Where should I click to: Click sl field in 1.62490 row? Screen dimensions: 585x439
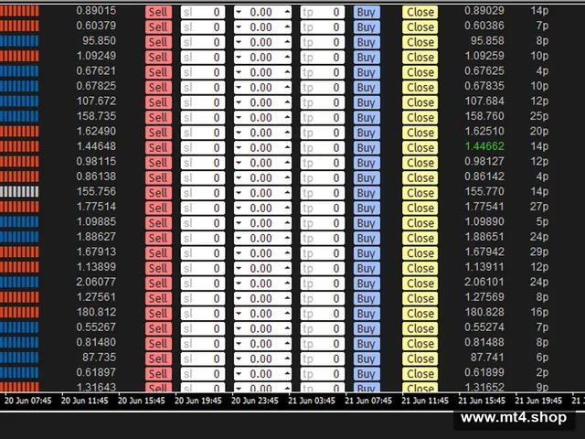pos(203,133)
